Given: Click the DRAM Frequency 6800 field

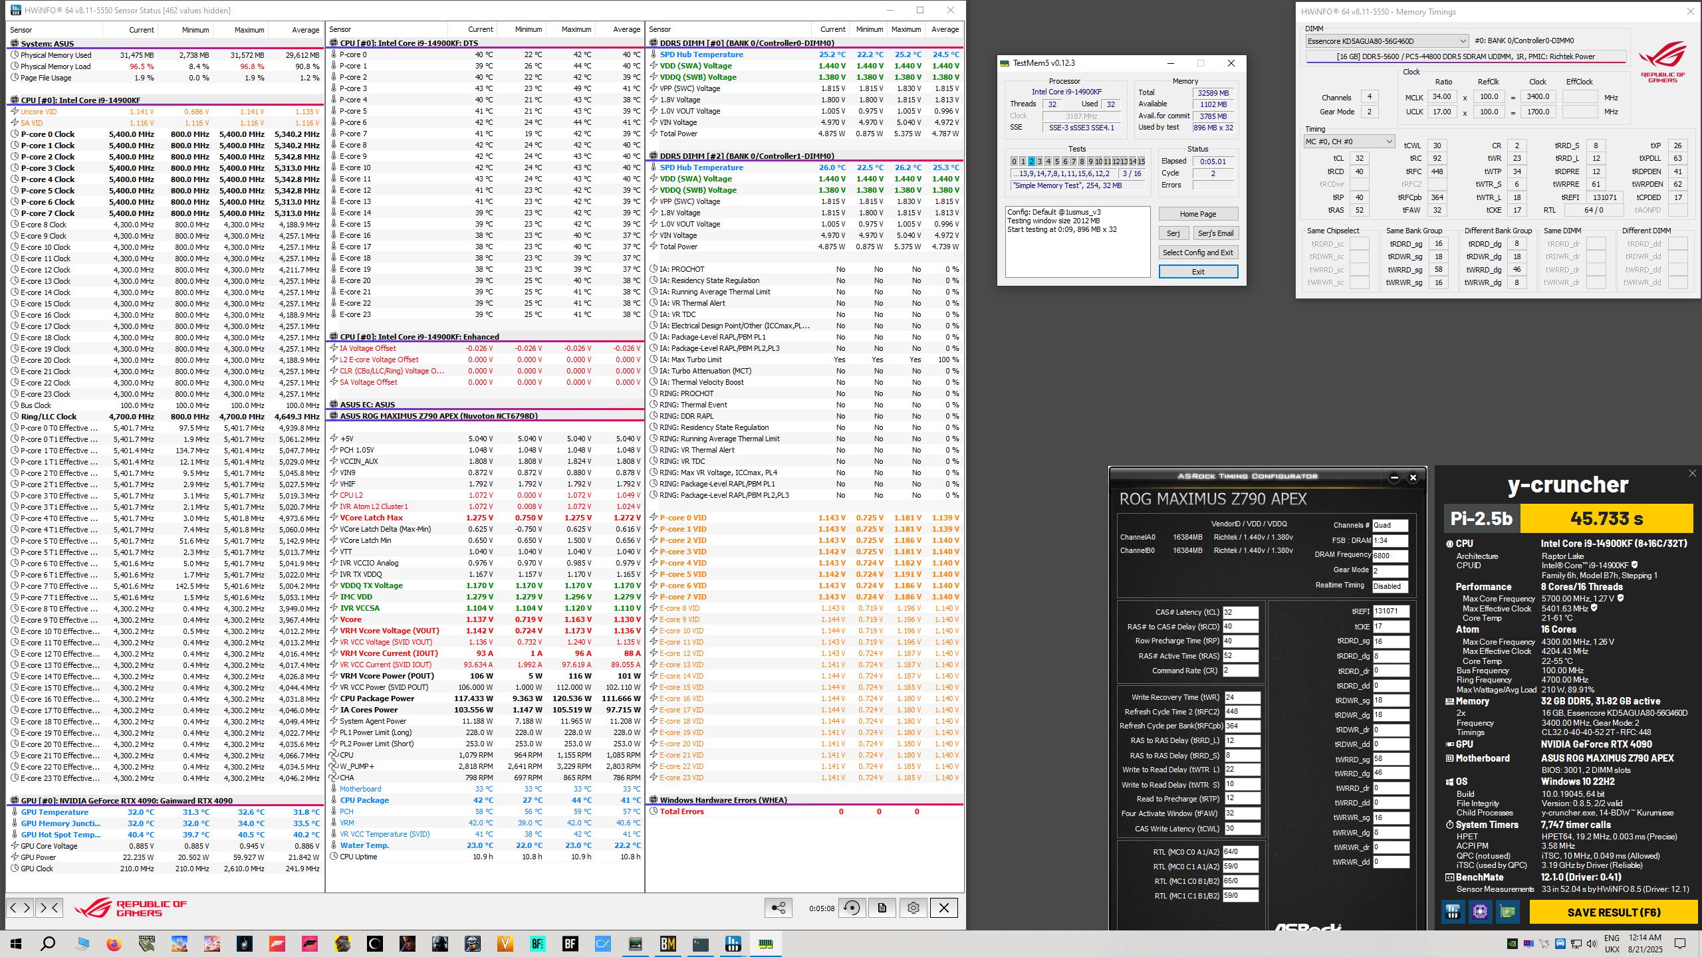Looking at the screenshot, I should pyautogui.click(x=1391, y=556).
